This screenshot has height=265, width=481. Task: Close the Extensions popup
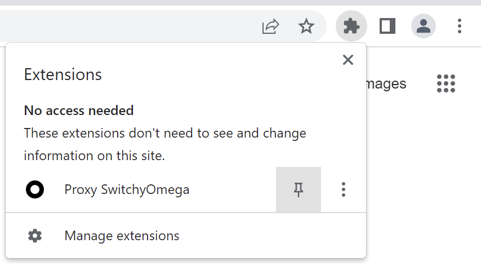pos(348,60)
